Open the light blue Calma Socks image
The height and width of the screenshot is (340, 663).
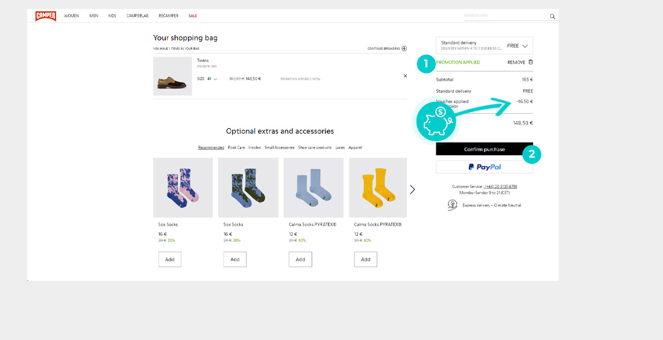pos(314,188)
